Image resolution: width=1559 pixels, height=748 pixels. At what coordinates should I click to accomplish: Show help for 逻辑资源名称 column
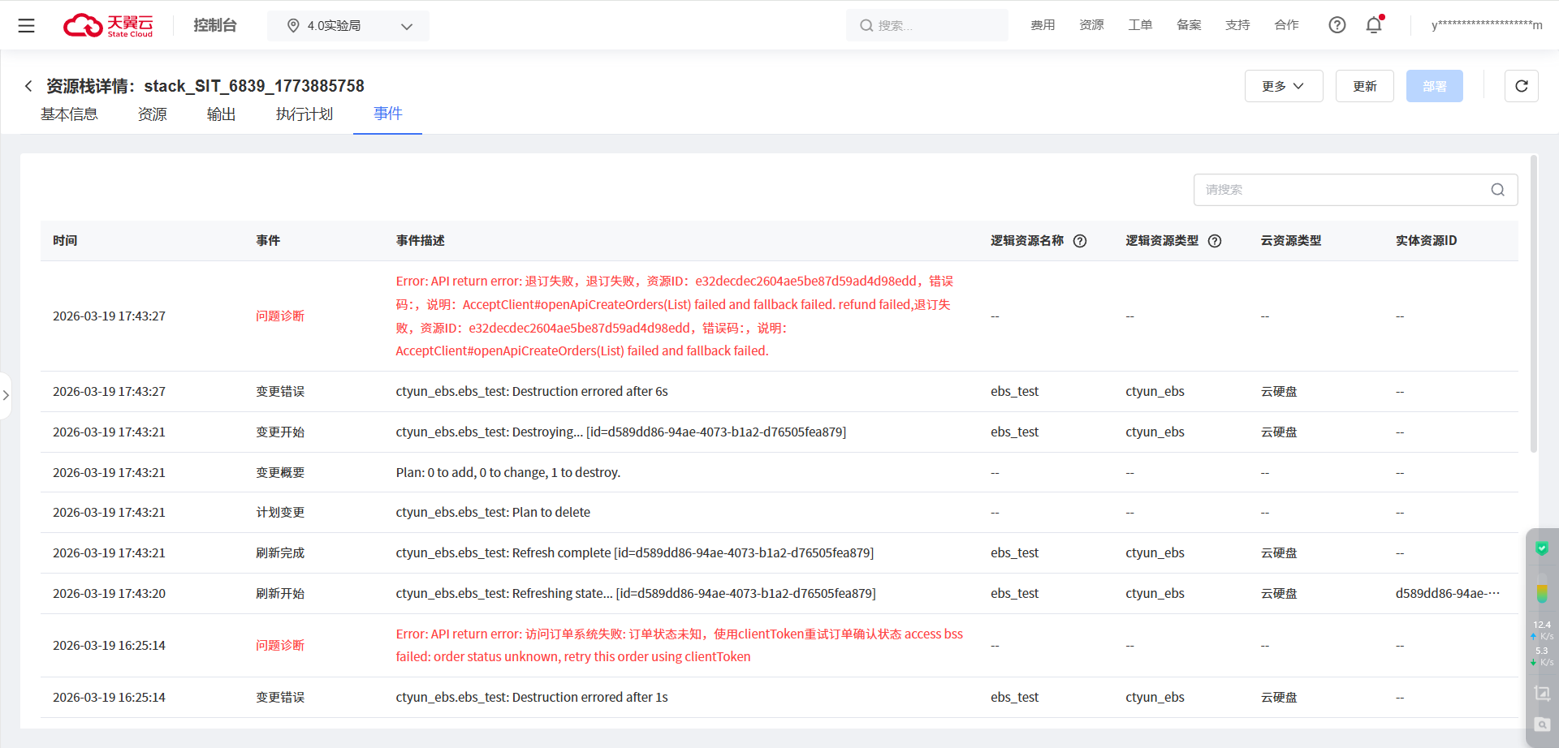tap(1080, 241)
